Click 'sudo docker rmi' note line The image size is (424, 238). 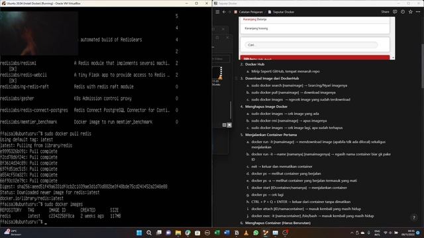pos(289,120)
